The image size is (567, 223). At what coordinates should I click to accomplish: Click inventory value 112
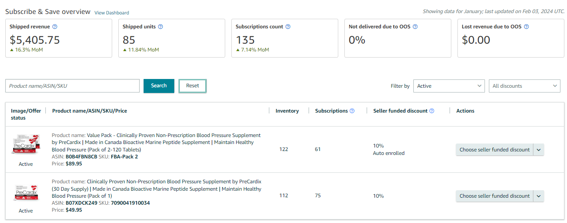[284, 196]
